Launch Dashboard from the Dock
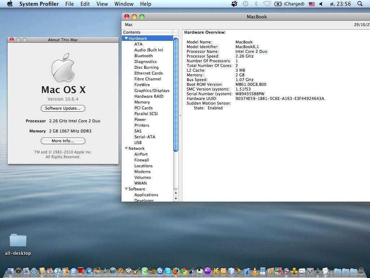 pos(18,271)
